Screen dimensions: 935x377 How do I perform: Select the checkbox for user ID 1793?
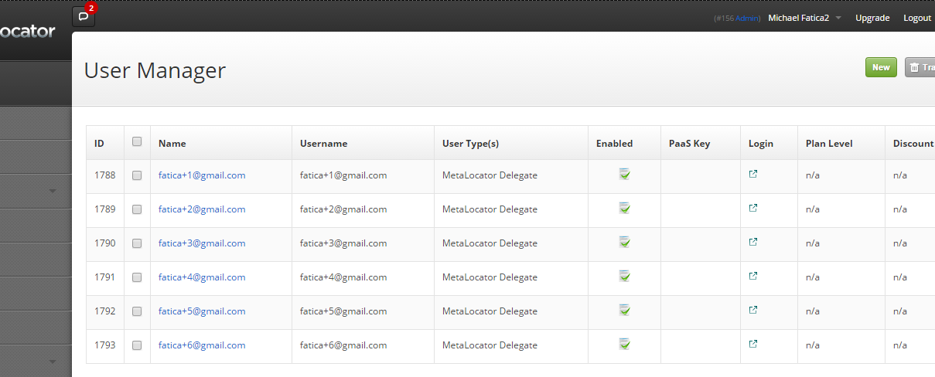point(137,345)
